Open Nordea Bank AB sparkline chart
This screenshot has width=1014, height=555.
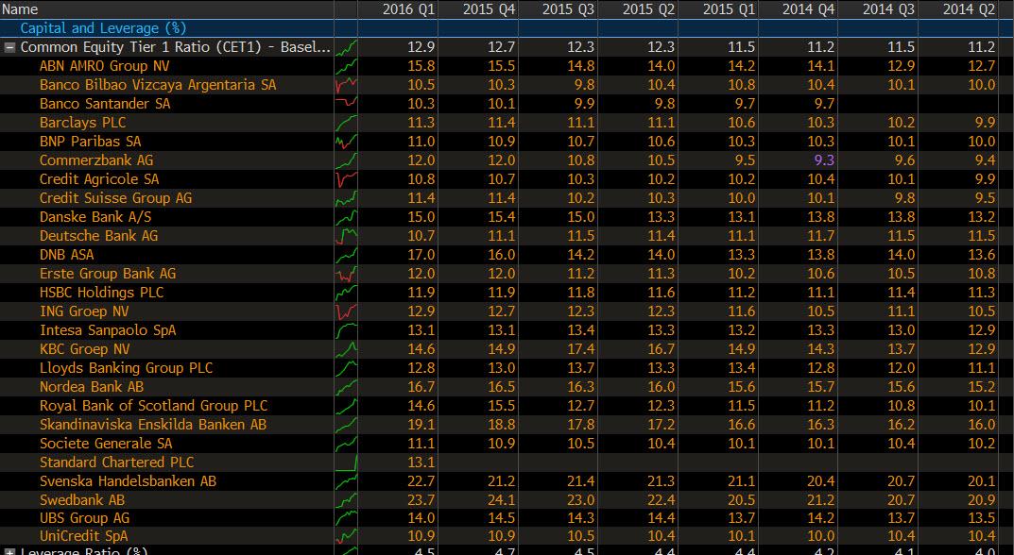click(x=346, y=387)
